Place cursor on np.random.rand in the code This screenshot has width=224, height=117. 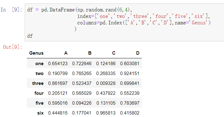[97, 10]
